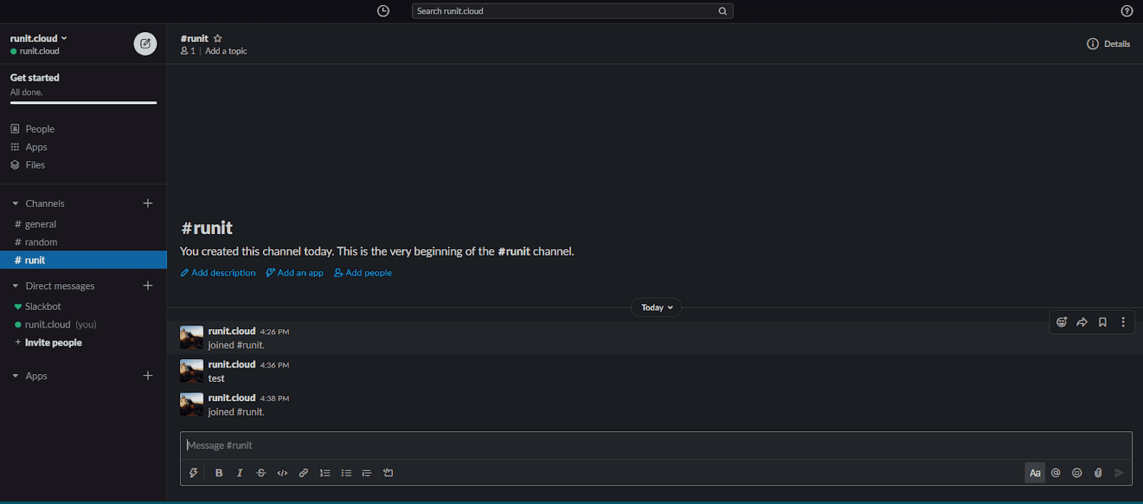The image size is (1143, 504).
Task: Start a new direct message with plus
Action: (148, 286)
